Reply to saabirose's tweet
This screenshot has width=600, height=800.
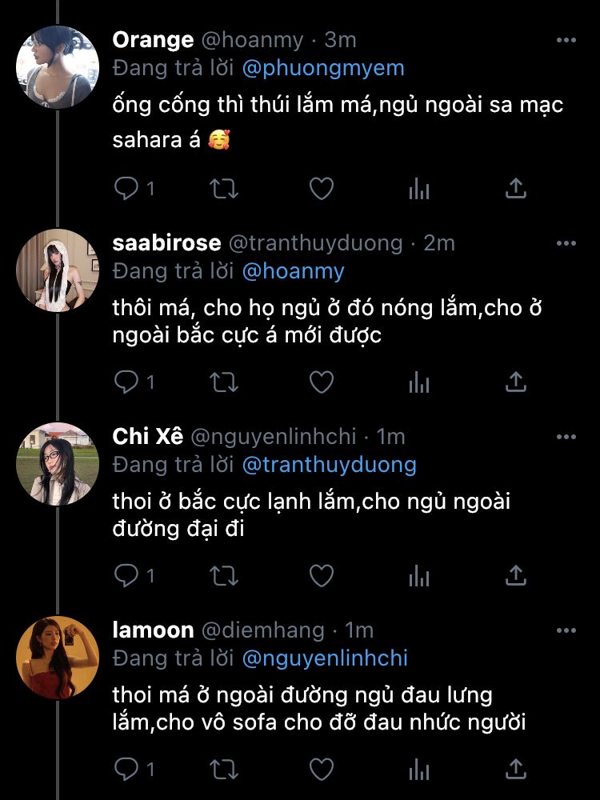tap(126, 383)
